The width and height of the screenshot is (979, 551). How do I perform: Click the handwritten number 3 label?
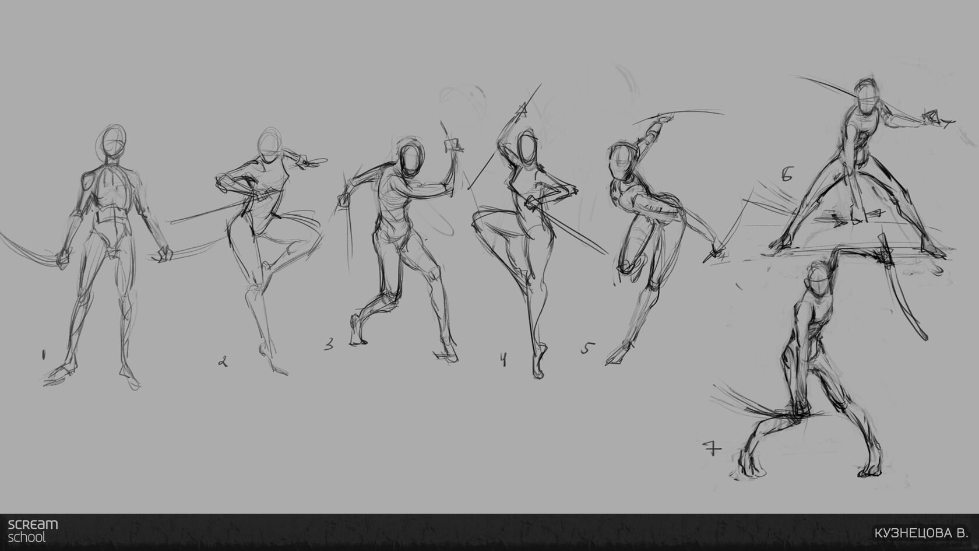329,345
